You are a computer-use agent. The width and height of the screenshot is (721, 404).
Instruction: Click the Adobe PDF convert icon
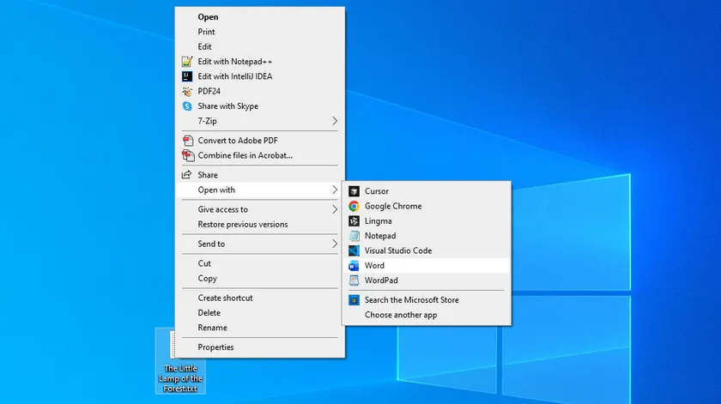[188, 141]
